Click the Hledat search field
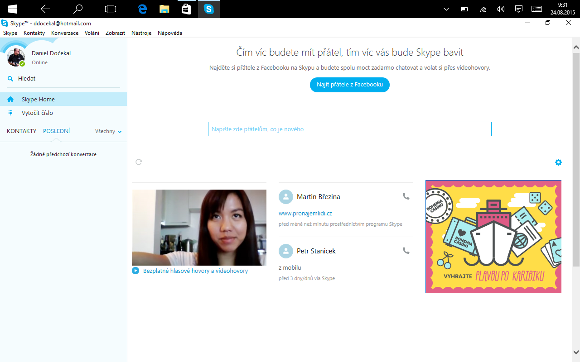 coord(63,79)
